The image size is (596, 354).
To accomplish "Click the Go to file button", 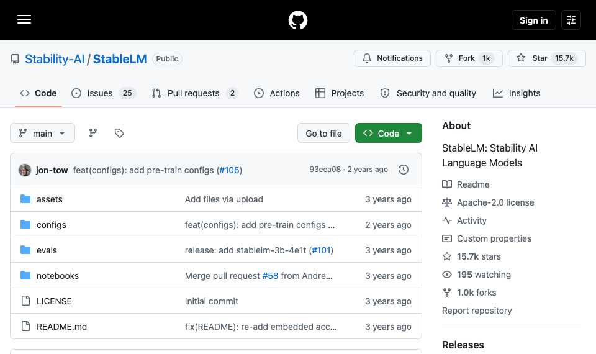I will 323,133.
